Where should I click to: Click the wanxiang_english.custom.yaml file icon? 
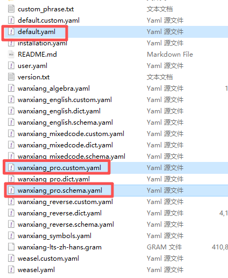pyautogui.click(x=11, y=99)
